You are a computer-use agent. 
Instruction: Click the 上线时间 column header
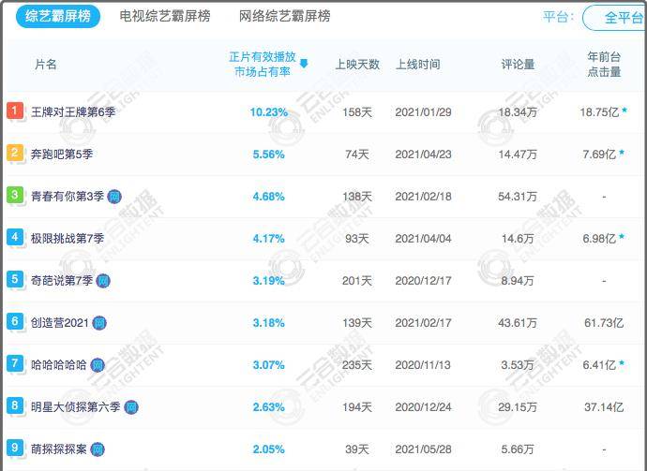[417, 65]
